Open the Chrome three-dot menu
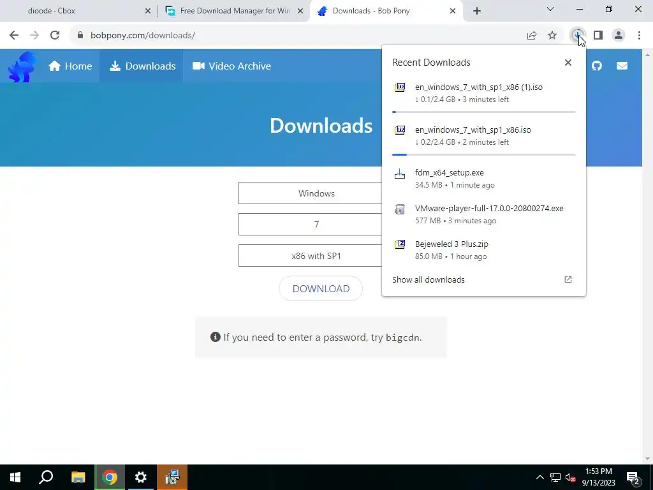 [639, 36]
